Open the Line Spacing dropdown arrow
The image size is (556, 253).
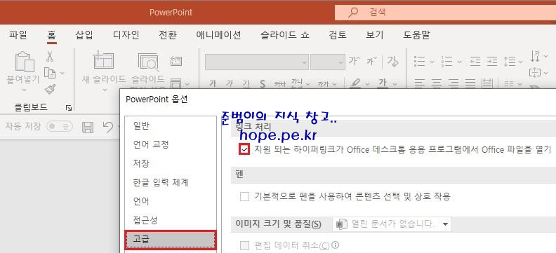click(521, 62)
